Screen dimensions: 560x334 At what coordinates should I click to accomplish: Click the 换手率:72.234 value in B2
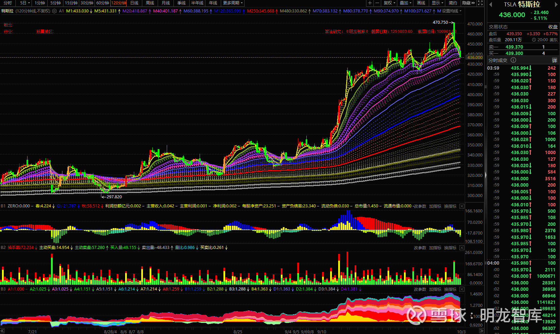[21, 248]
